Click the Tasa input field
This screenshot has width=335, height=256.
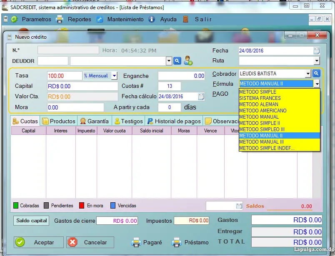[x=65, y=76]
